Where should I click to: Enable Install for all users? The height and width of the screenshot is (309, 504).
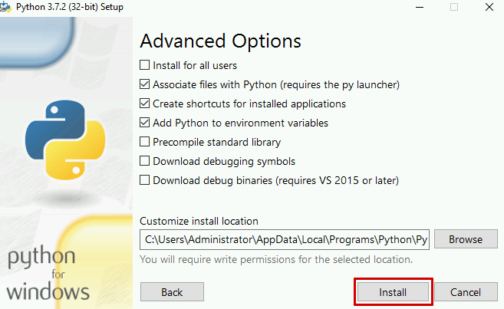[145, 65]
